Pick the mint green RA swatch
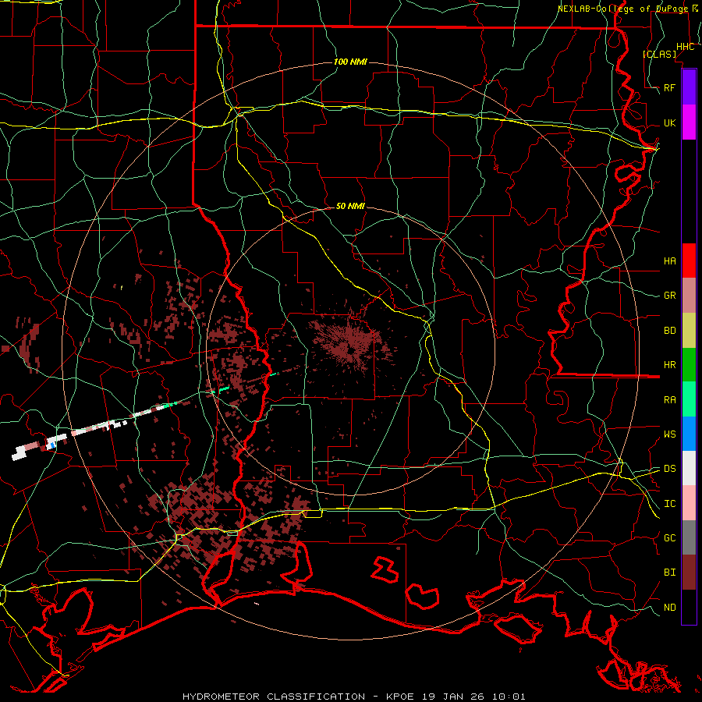Image resolution: width=702 pixels, height=702 pixels. pos(689,399)
